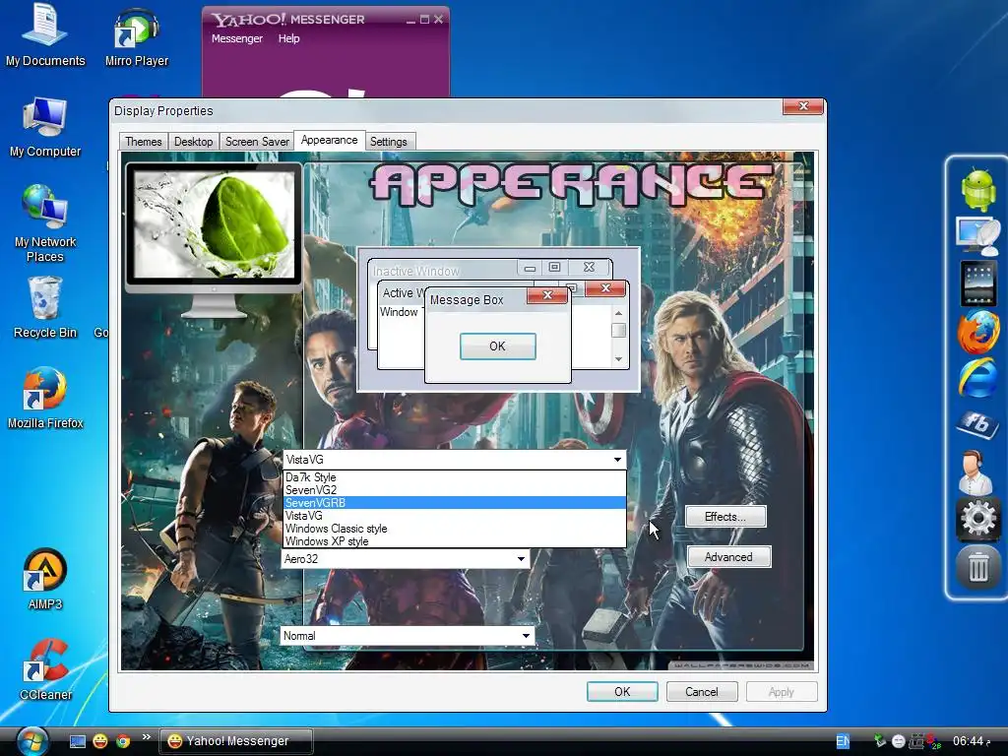Switch to the Settings tab
1008x756 pixels.
pyautogui.click(x=388, y=142)
